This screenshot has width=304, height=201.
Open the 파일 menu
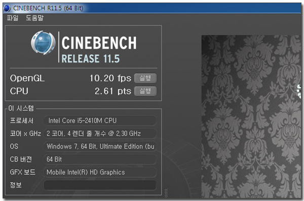[x=13, y=18]
